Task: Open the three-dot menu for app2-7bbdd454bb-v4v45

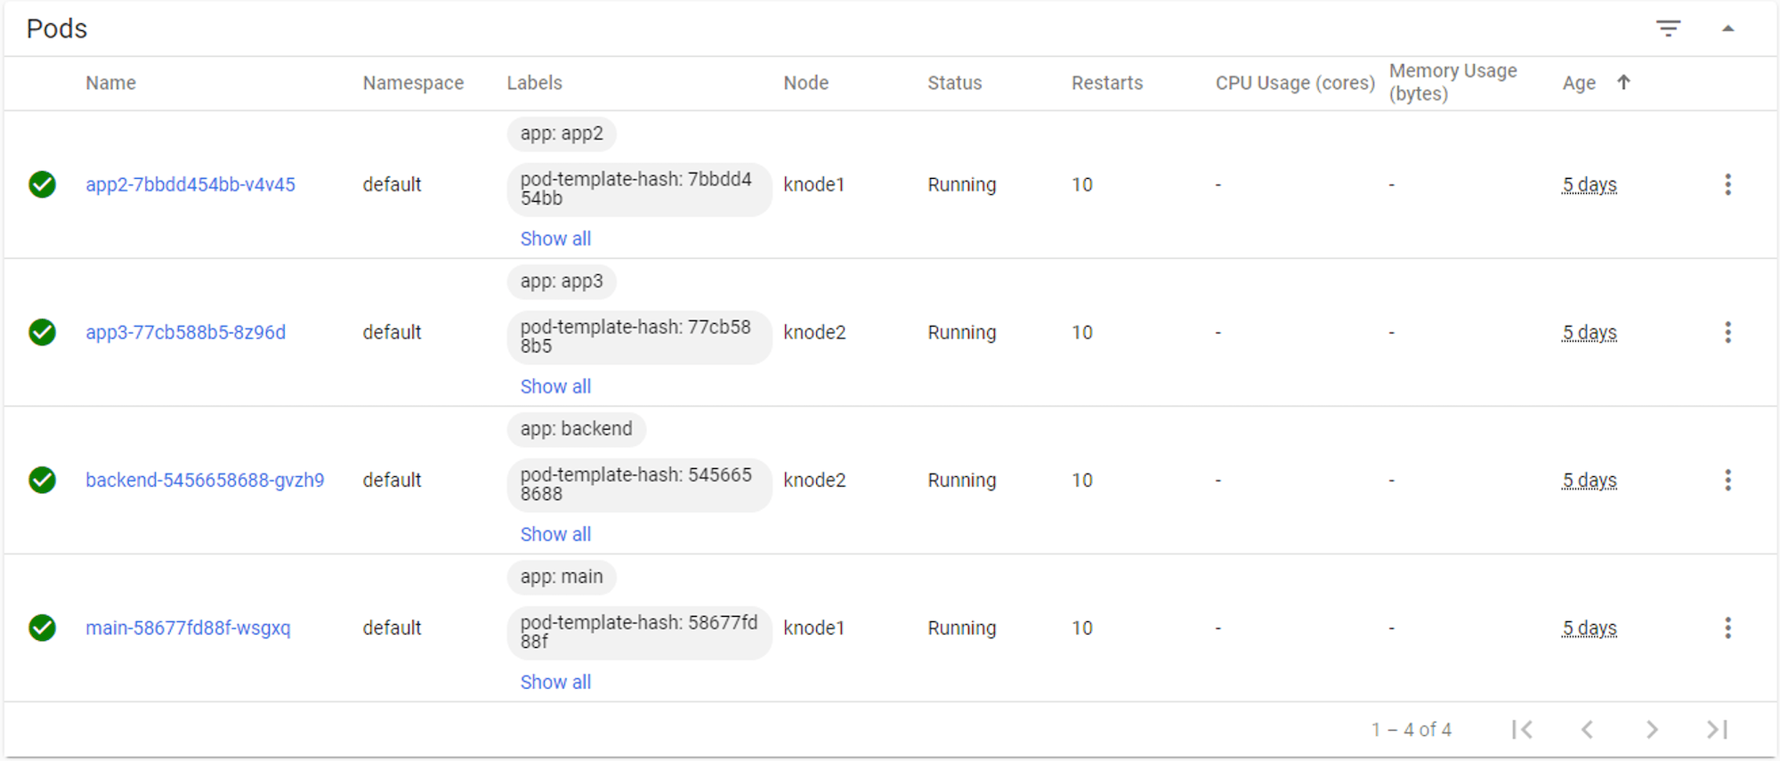Action: (1727, 184)
